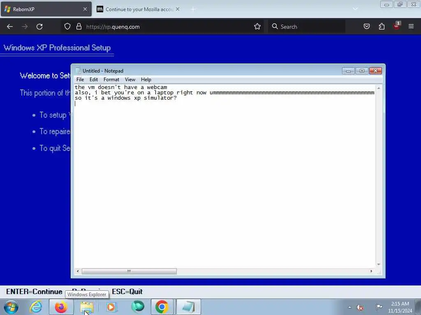Open the Firefox hamburger menu
Viewport: 421px width, 315px height.
(x=411, y=26)
